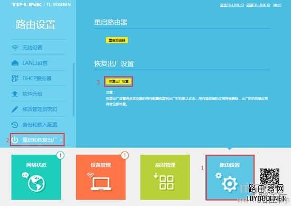Click the laptop icon on 设备管理 tile
291x206 pixels.
(101, 184)
